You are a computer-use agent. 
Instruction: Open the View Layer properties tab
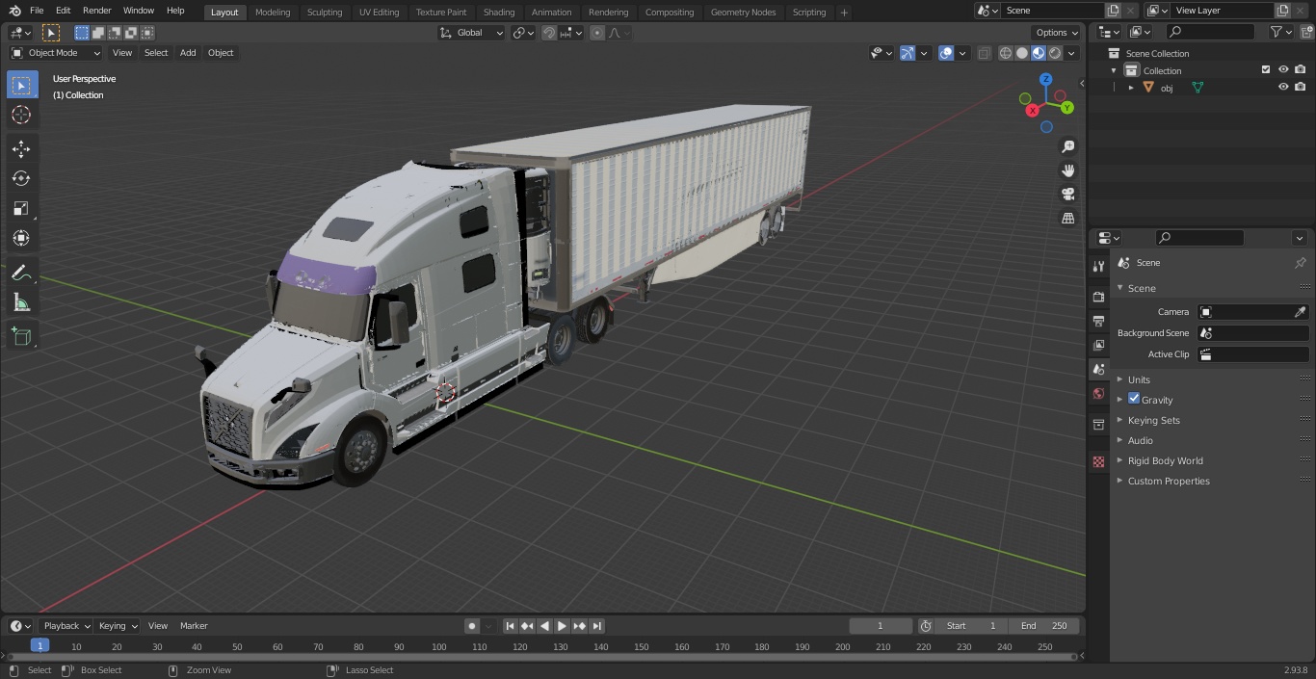[1098, 345]
